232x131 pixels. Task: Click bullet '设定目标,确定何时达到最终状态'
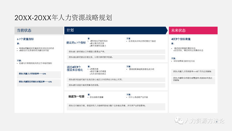point(189,51)
